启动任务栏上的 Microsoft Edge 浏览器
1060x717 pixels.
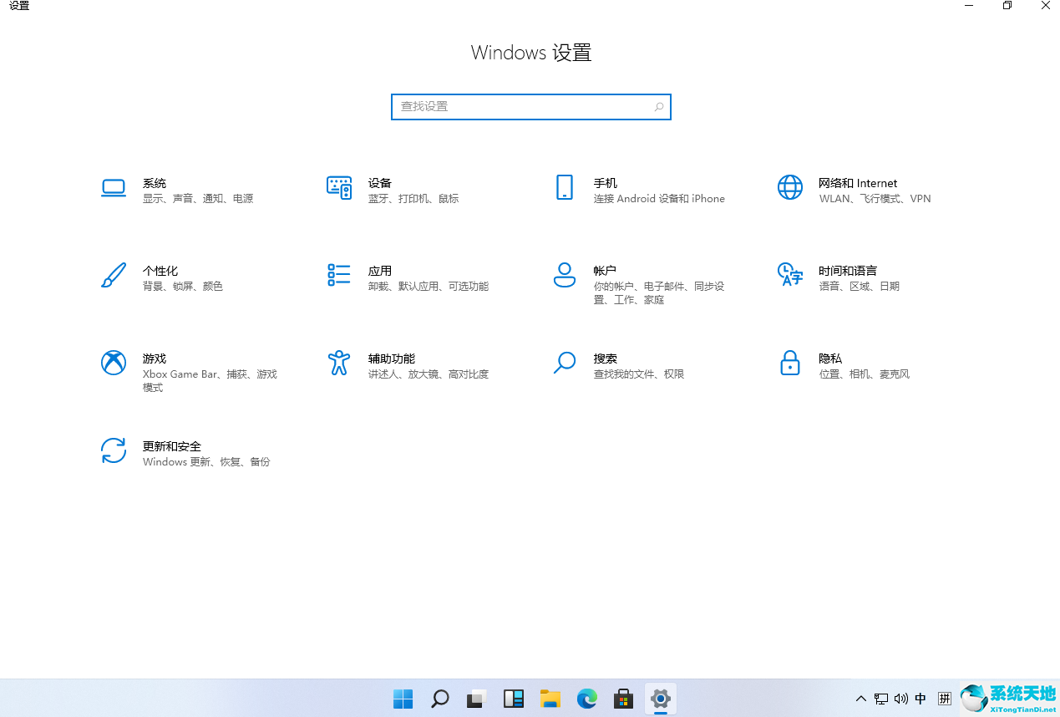[x=587, y=699]
